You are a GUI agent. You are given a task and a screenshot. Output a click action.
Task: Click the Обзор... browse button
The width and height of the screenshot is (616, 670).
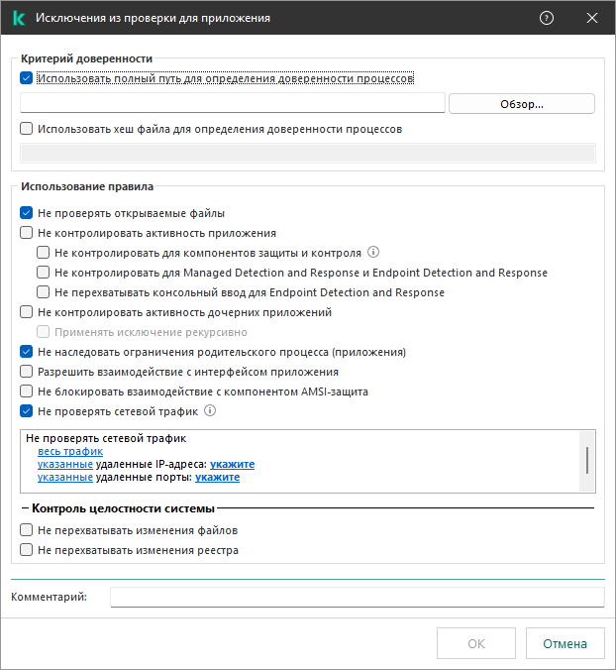click(x=522, y=104)
